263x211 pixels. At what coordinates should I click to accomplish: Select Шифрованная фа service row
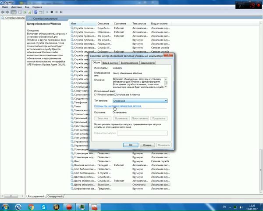click(x=120, y=189)
